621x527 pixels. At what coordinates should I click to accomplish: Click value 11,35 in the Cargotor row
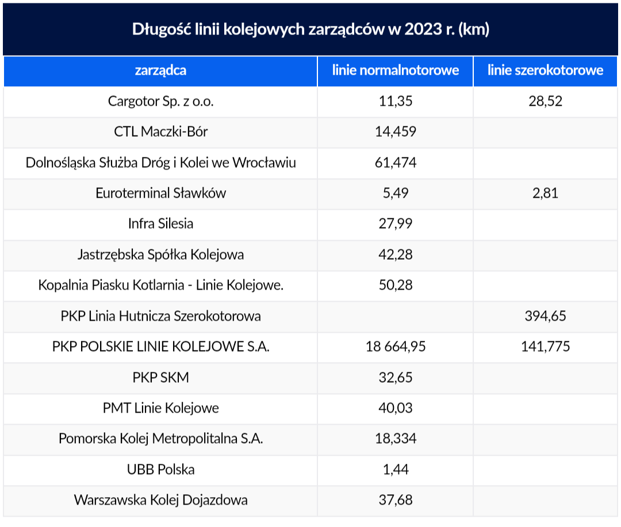(395, 101)
